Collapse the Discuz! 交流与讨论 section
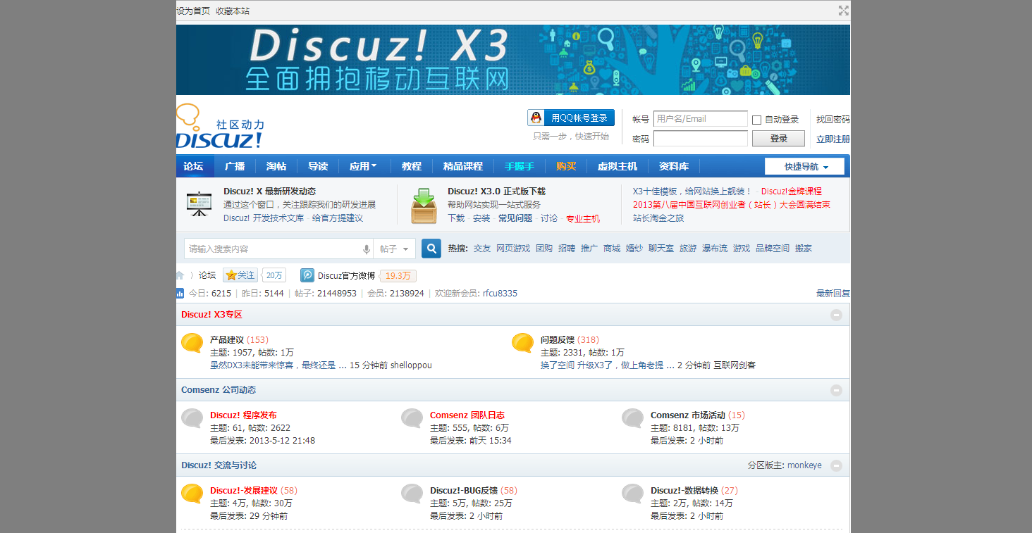Screen dimensions: 1032x533 [x=836, y=465]
